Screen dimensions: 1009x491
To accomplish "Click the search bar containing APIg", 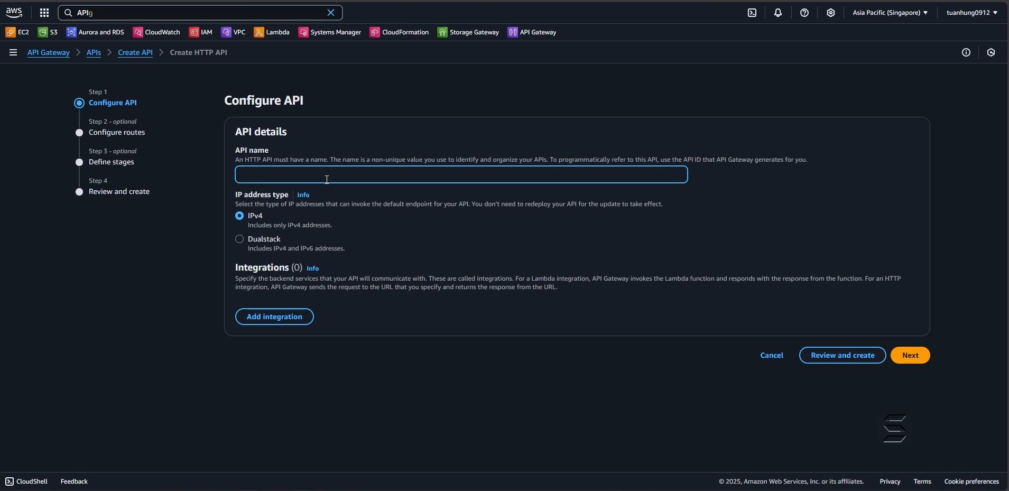I will tap(200, 13).
